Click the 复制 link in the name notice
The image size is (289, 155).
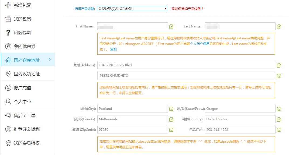(113, 50)
